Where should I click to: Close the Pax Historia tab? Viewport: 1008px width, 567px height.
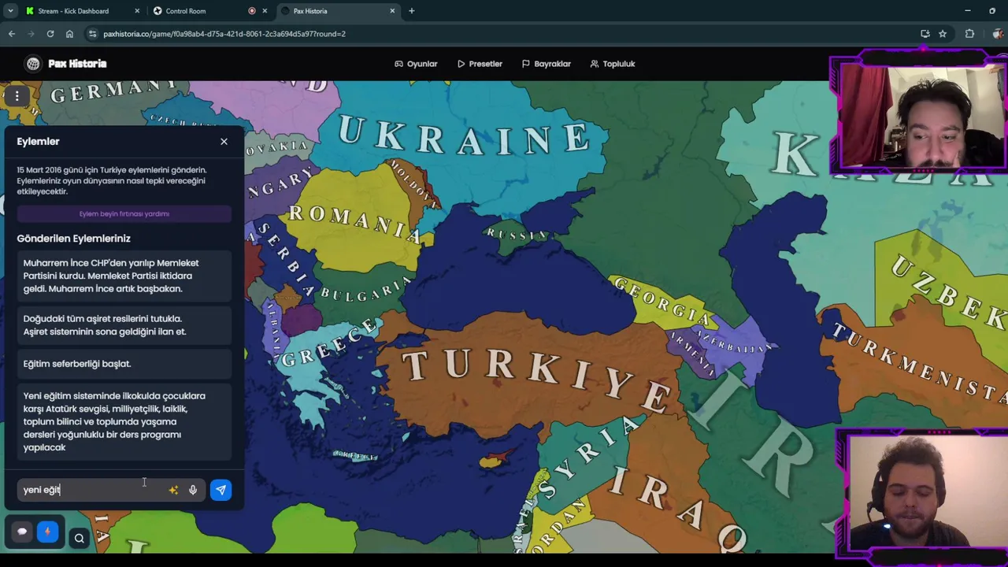[x=393, y=11]
